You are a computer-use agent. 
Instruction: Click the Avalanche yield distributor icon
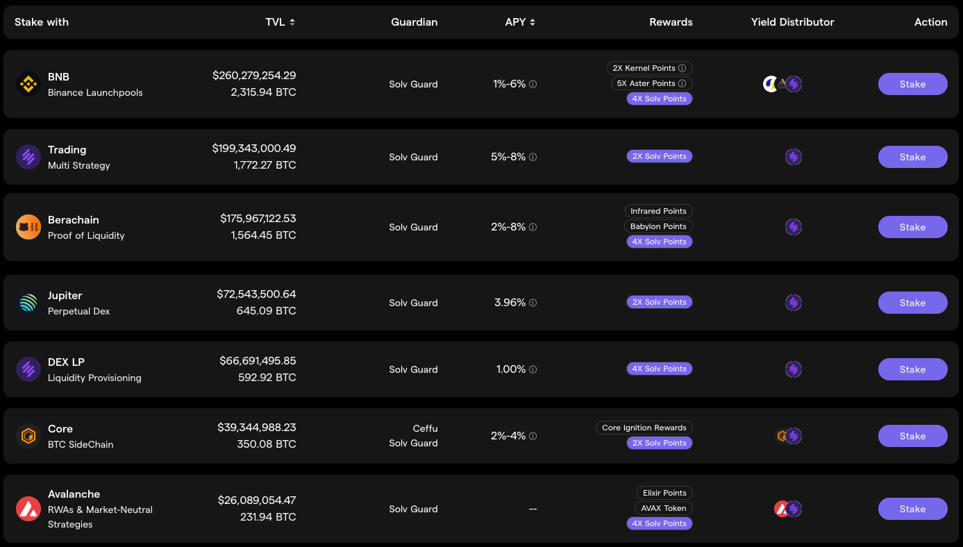782,508
